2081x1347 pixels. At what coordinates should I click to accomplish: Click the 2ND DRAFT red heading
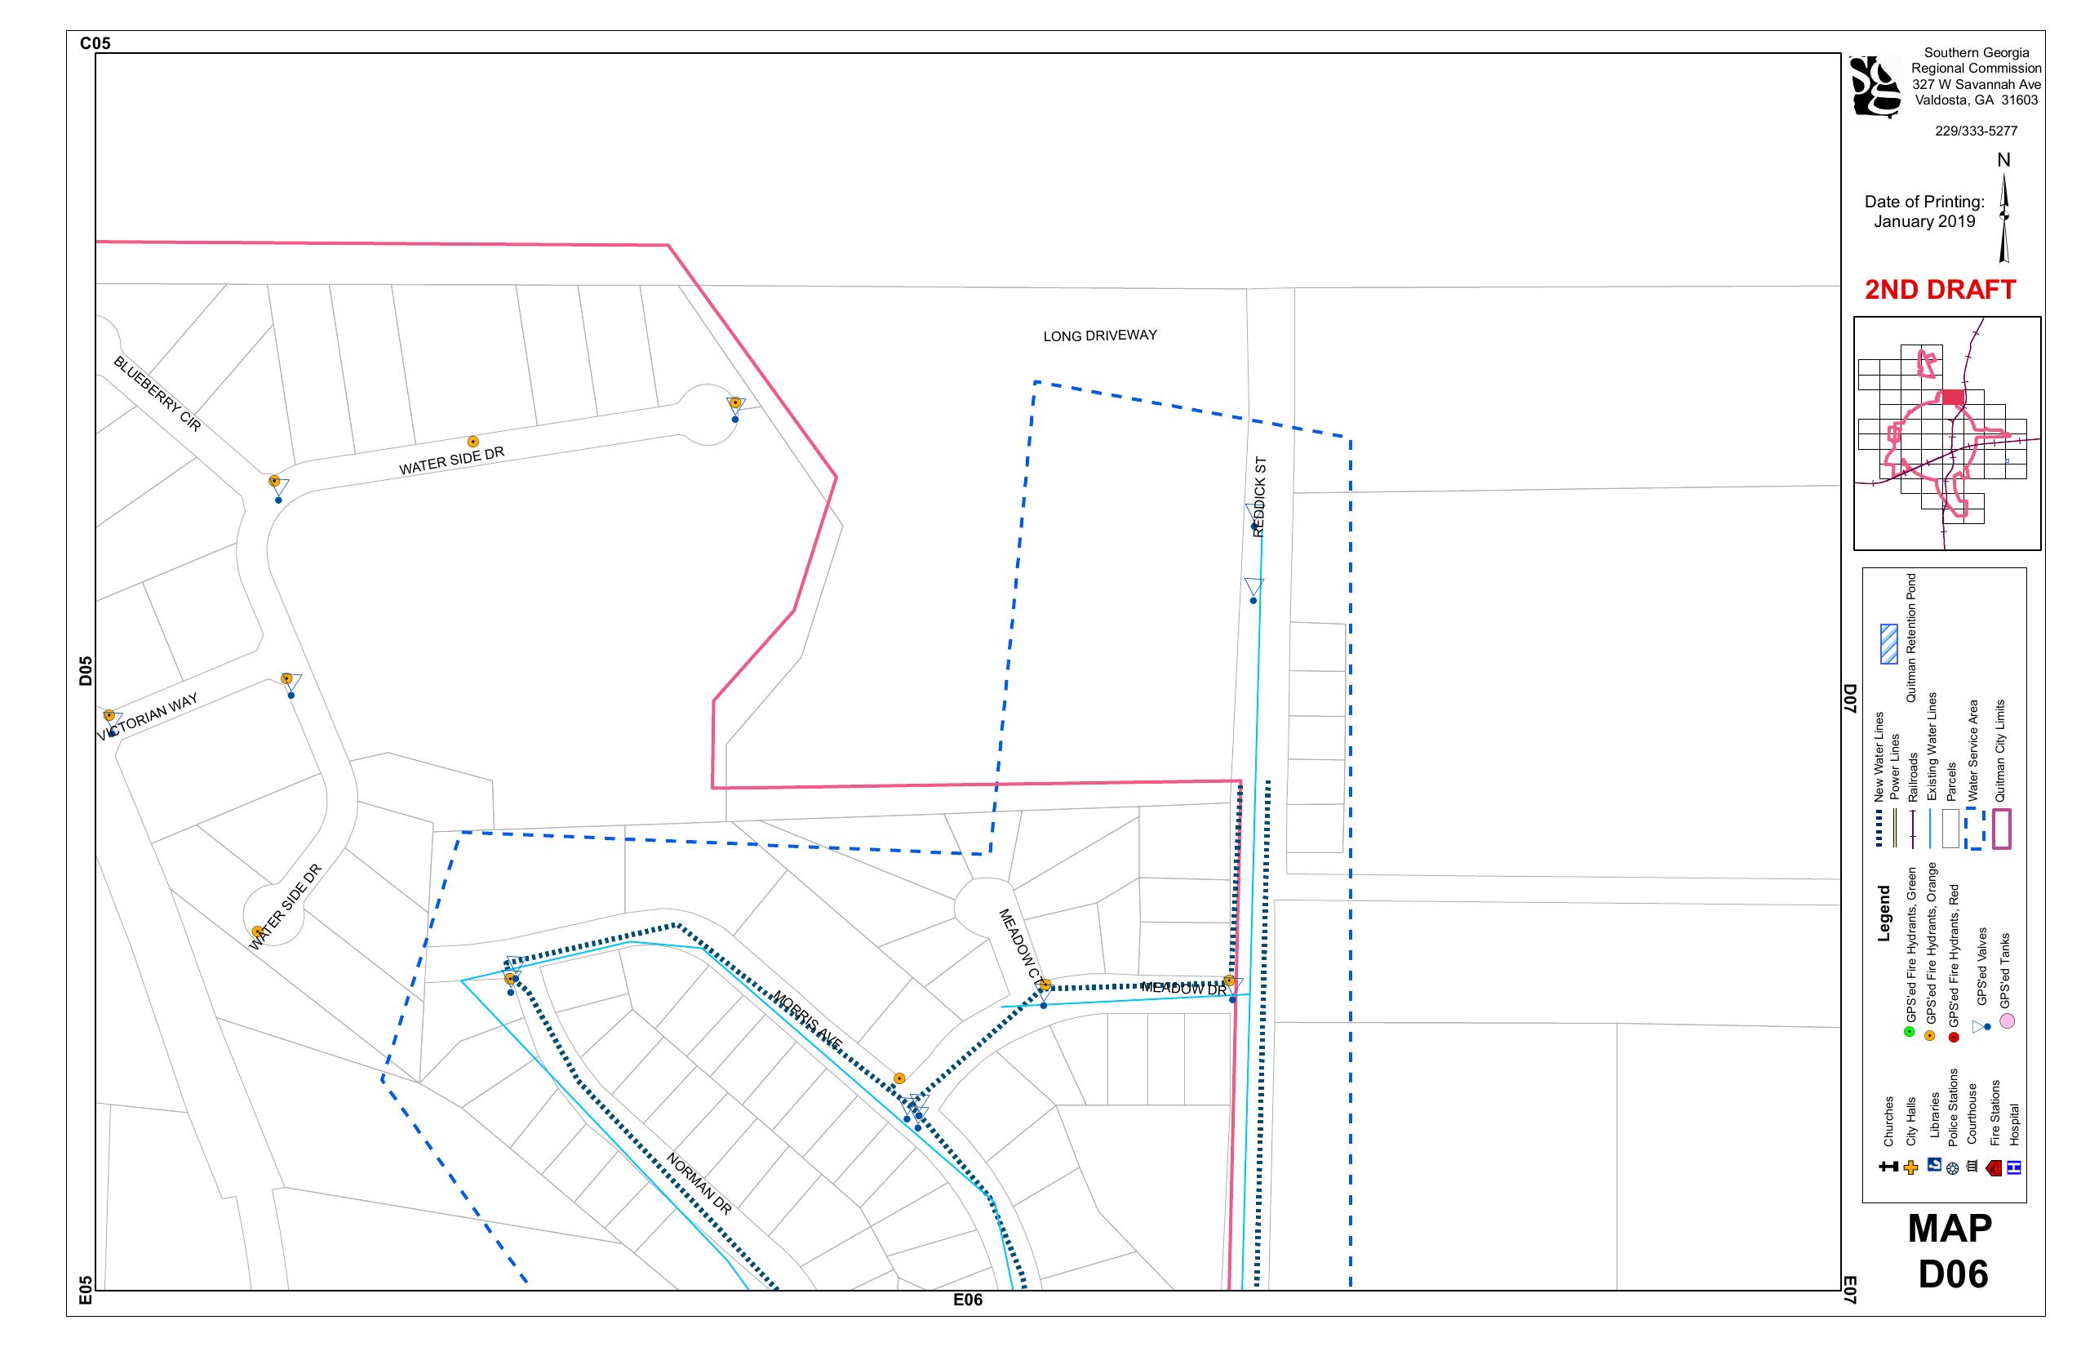click(x=1941, y=290)
